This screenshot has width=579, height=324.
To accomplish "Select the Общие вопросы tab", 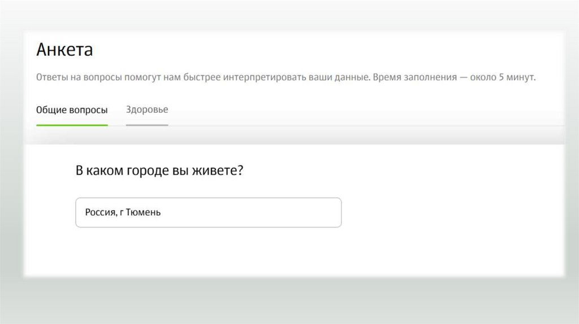I will [x=72, y=110].
